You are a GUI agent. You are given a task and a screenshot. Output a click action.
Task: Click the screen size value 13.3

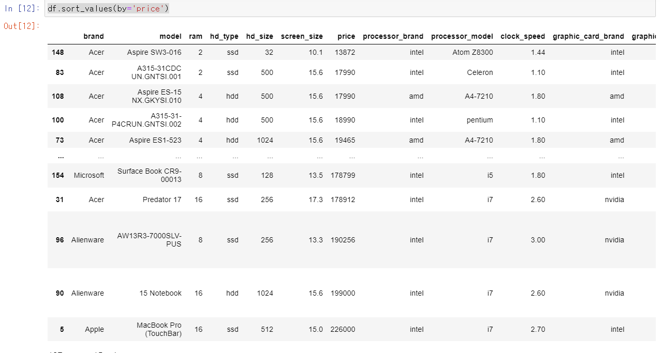pos(316,240)
